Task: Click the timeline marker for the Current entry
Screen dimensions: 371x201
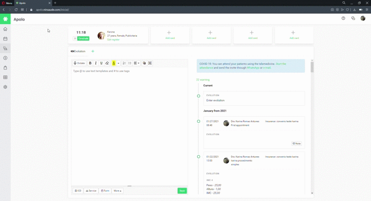Action: pos(199,96)
